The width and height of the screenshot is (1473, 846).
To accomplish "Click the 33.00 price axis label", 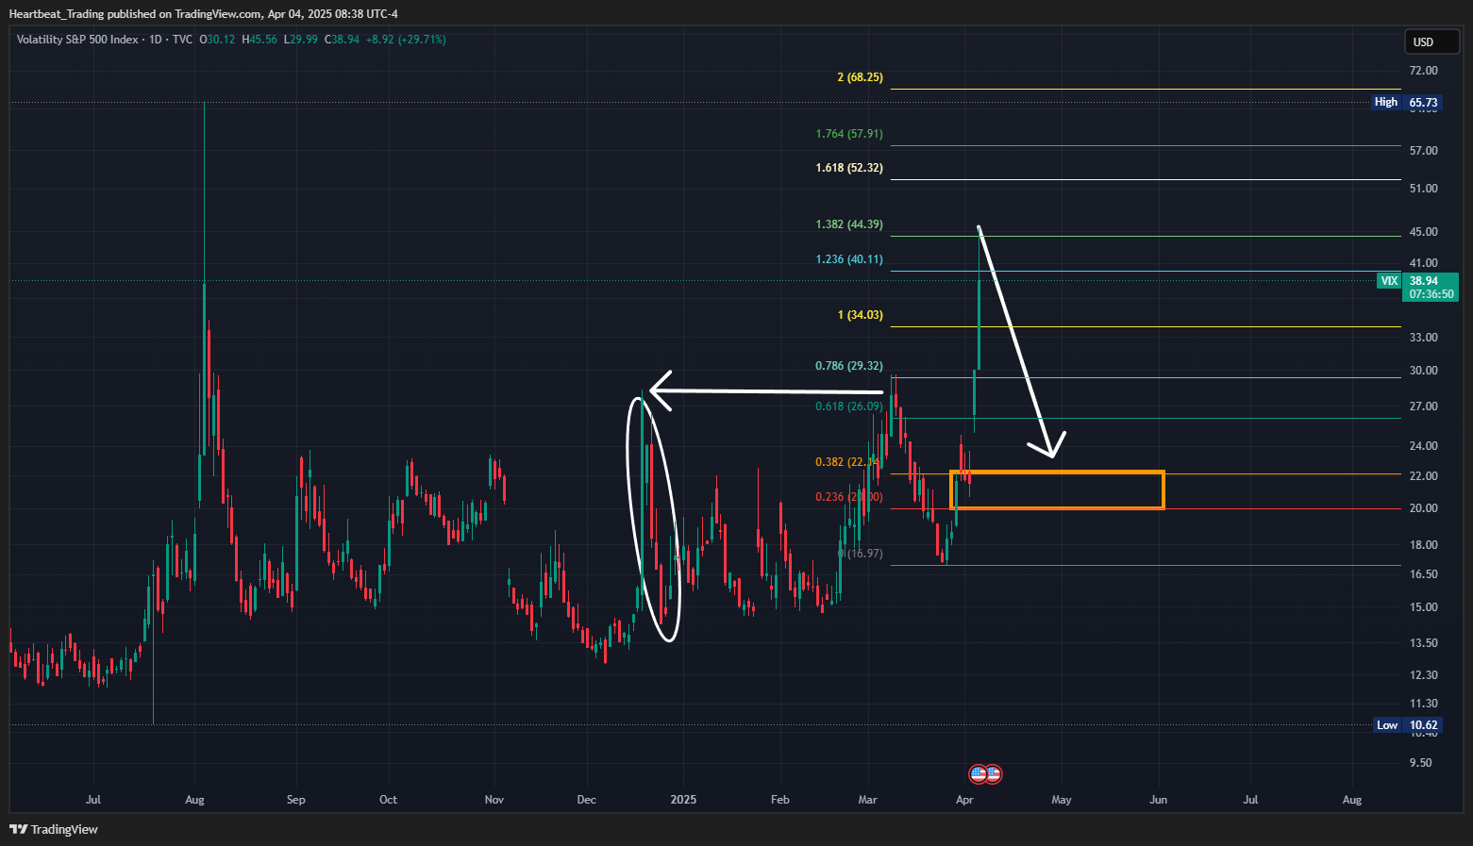I will pos(1423,338).
